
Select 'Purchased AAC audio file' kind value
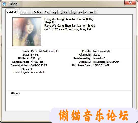tap(44, 51)
